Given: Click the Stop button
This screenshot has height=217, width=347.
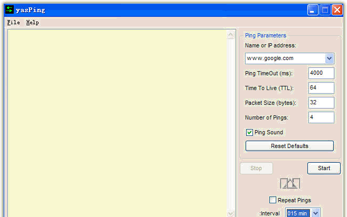Looking at the screenshot, I should click(256, 168).
